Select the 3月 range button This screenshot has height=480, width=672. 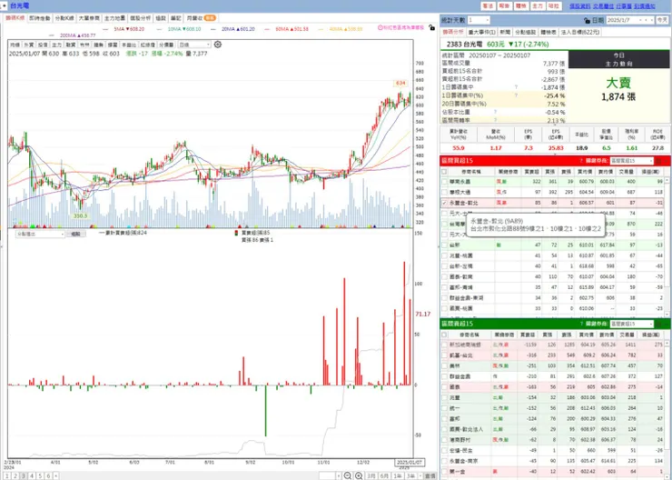371,475
